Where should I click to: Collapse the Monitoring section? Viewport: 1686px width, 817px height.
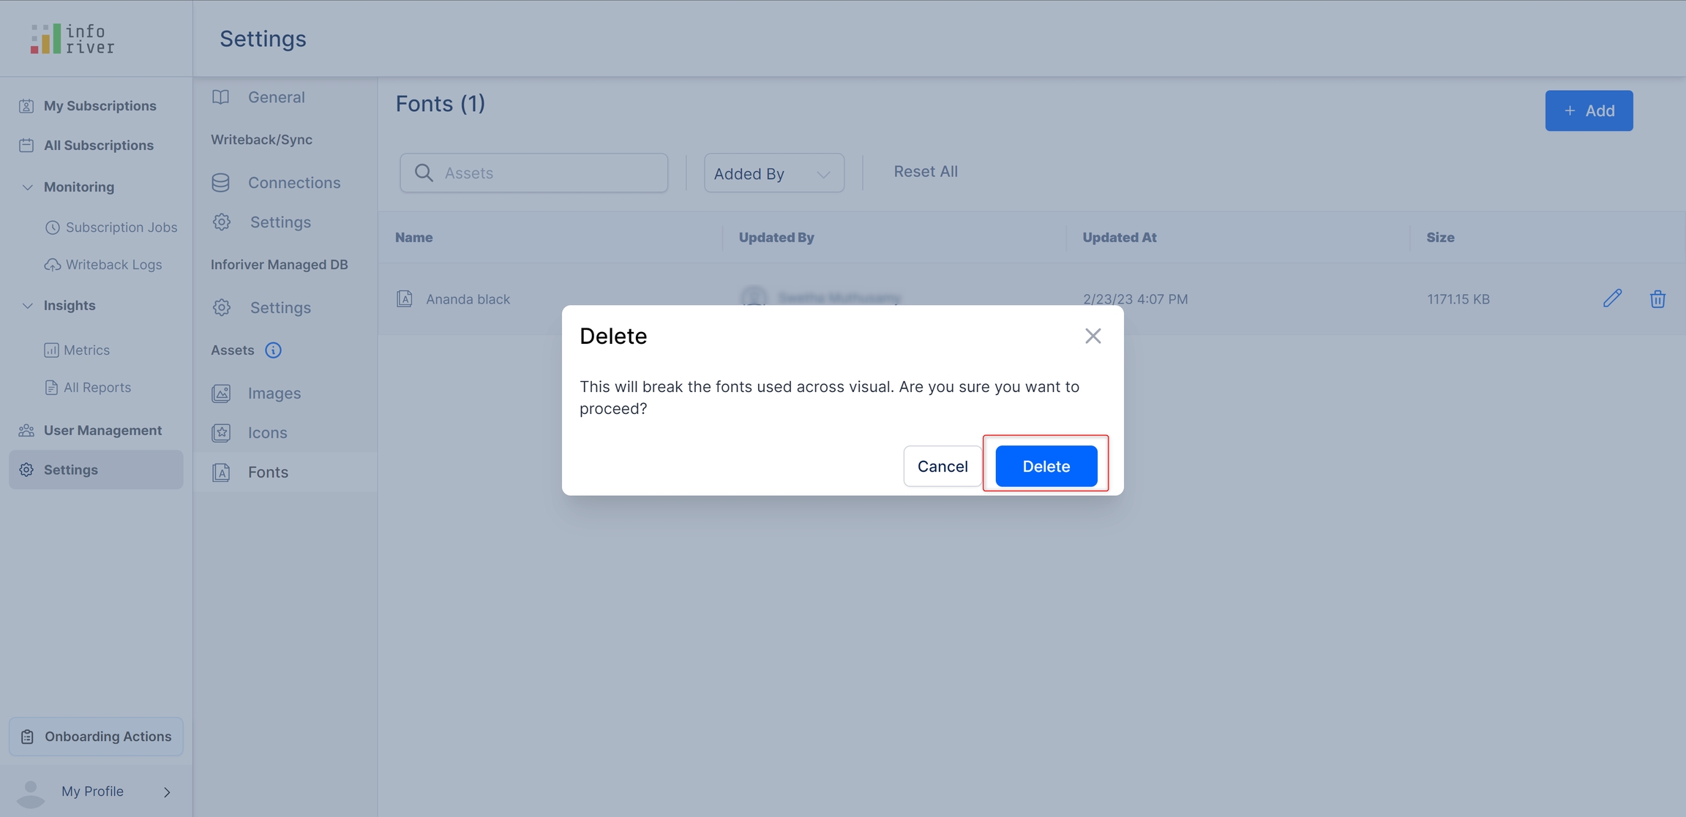27,187
